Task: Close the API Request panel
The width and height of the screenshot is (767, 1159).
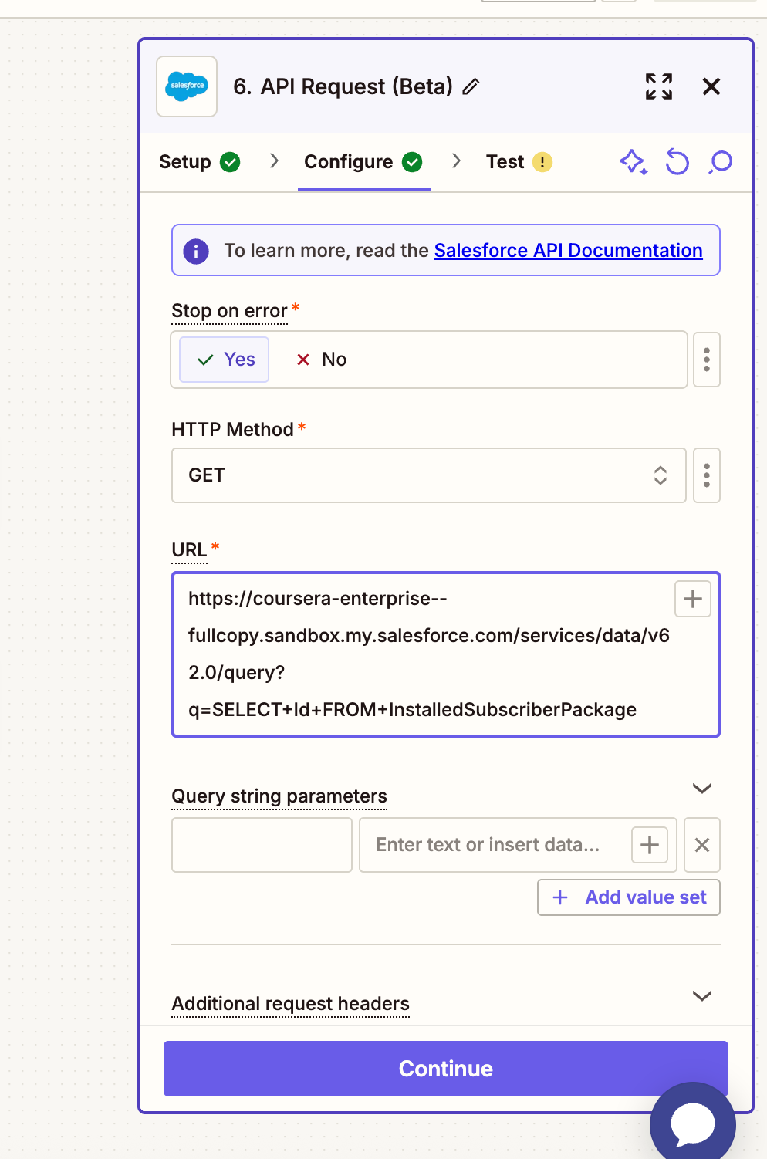Action: (711, 86)
